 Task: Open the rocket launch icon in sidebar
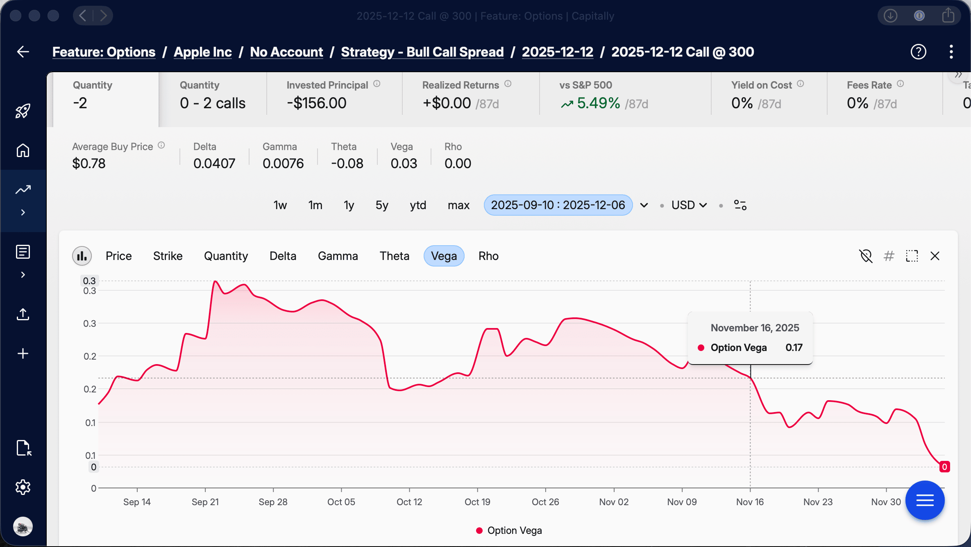[23, 111]
